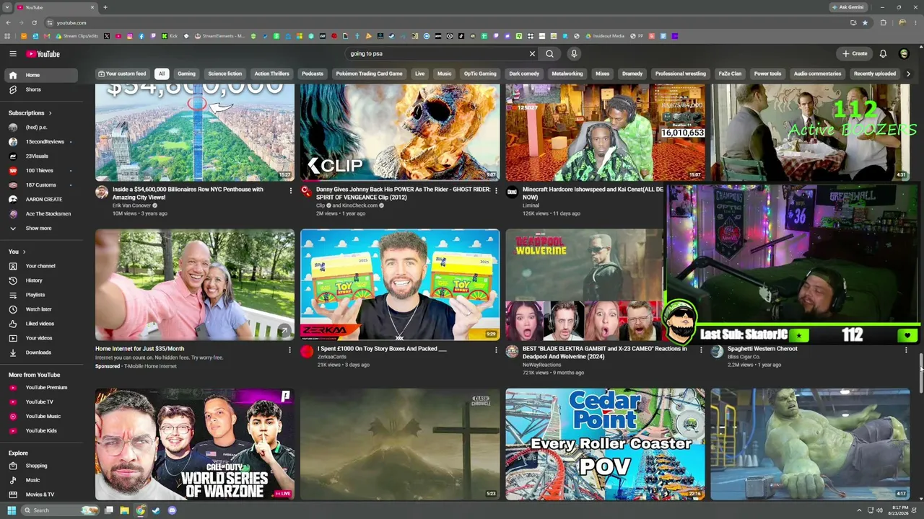Play the Cedar Point Roller Coaster POV thumbnail
Viewport: 924px width, 519px height.
pyautogui.click(x=605, y=444)
